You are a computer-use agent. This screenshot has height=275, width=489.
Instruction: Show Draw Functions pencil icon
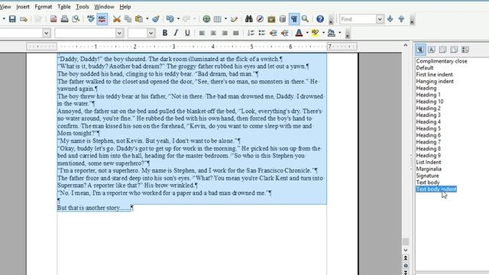click(234, 19)
